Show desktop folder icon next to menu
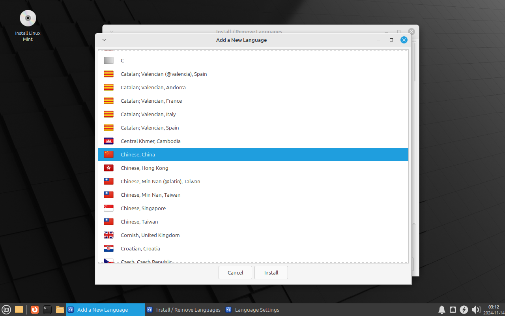505x316 pixels. pyautogui.click(x=19, y=310)
